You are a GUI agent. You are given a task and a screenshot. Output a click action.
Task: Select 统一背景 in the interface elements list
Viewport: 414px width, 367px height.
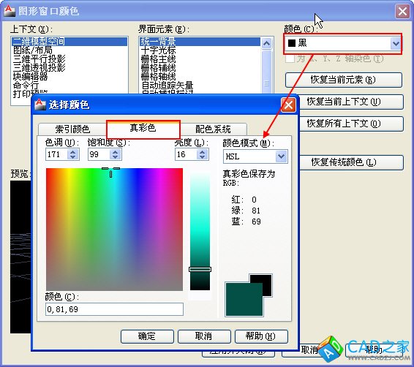coord(200,42)
